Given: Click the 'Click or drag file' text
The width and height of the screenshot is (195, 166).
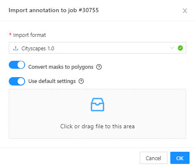Looking at the screenshot, I should coord(97,126).
